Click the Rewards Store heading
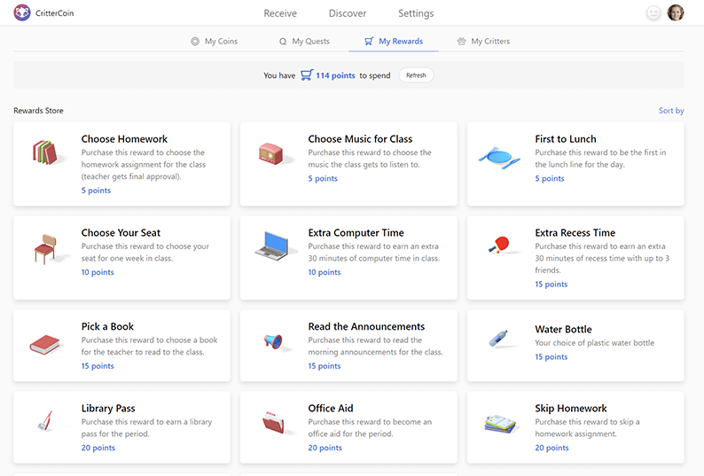704x476 pixels. tap(38, 111)
